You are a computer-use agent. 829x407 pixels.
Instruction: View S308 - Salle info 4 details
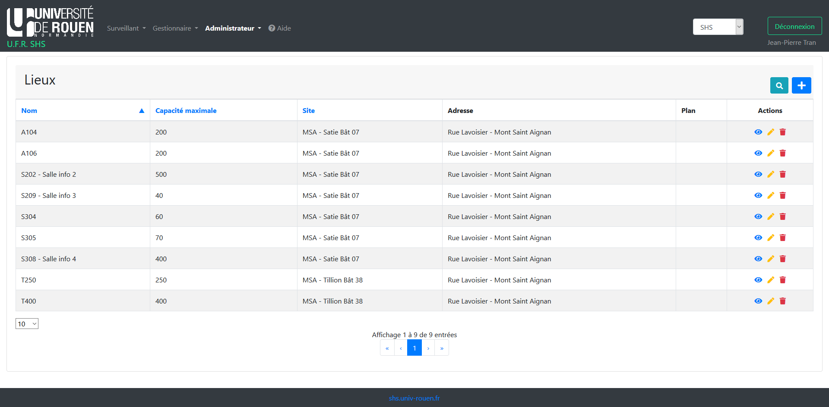tap(758, 259)
